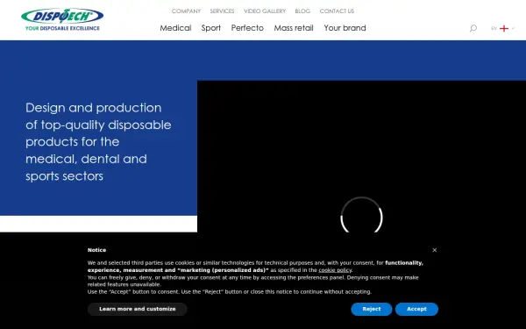The height and width of the screenshot is (329, 526).
Task: Click the loading video area
Action: pyautogui.click(x=361, y=156)
